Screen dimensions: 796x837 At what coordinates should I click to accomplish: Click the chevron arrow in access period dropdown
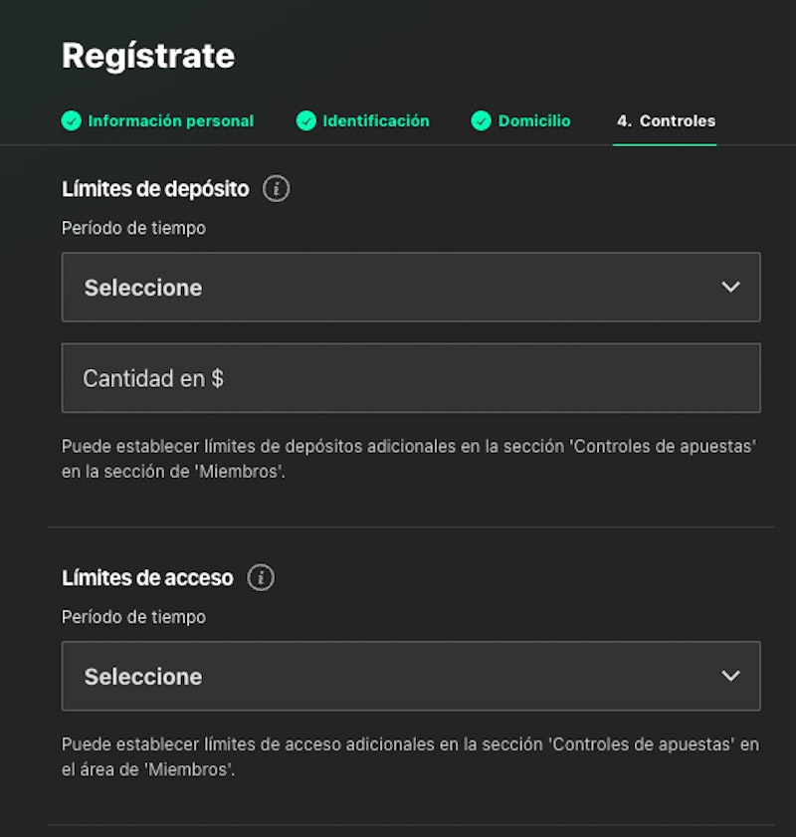coord(730,676)
